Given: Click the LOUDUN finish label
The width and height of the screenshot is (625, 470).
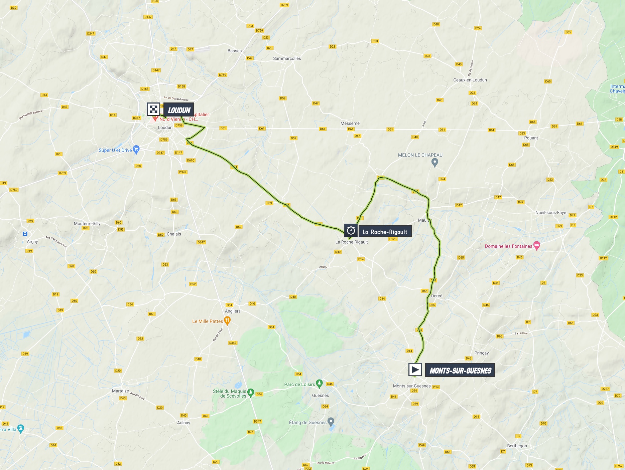Looking at the screenshot, I should coord(179,110).
